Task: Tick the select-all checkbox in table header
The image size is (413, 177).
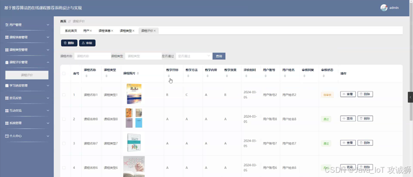Action: [64, 73]
